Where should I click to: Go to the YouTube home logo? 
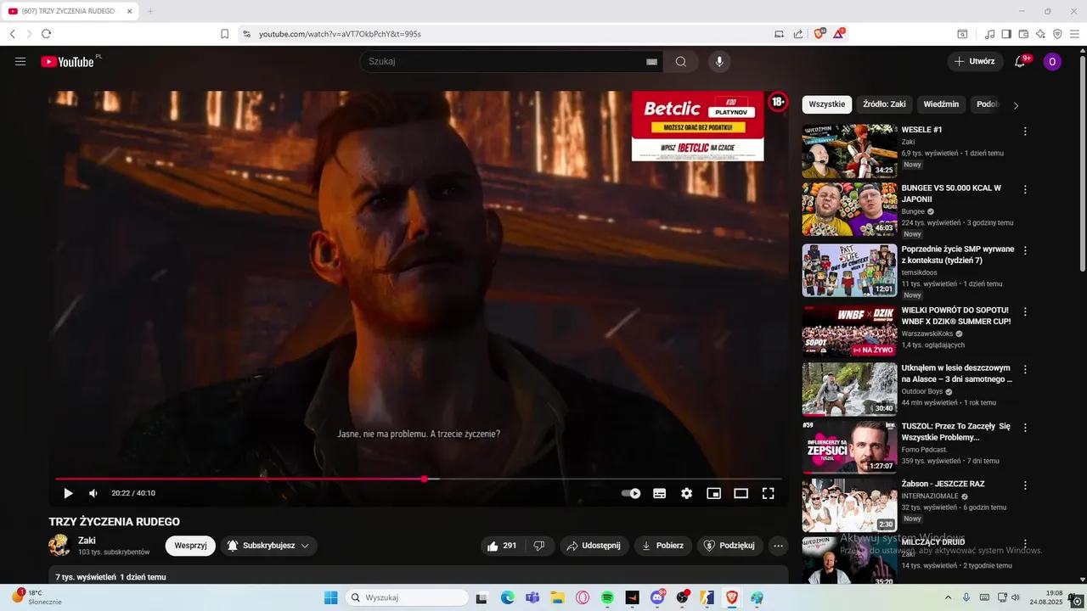pos(68,62)
